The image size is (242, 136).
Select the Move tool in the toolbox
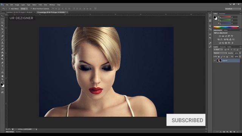(x=2, y=16)
